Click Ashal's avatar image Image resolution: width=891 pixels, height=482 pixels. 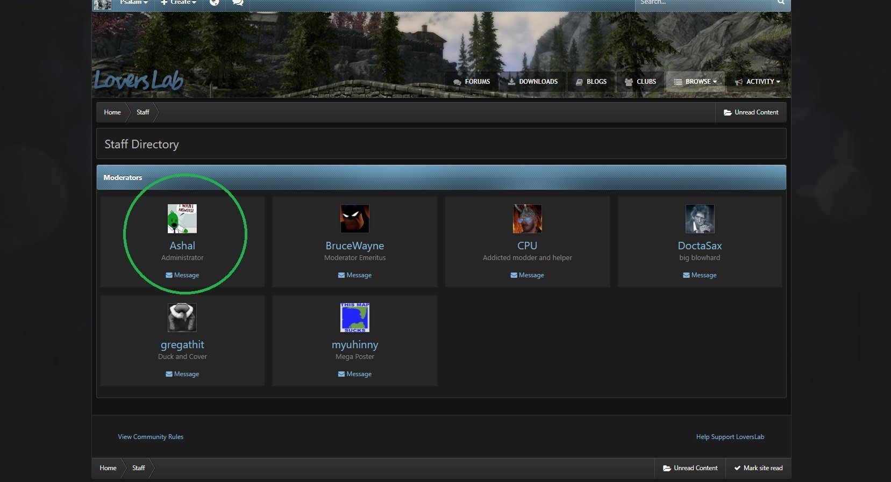point(182,219)
